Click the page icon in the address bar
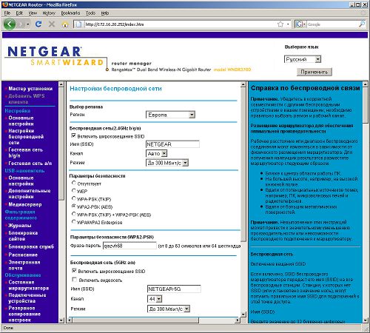Image resolution: width=370 pixels, height=333 pixels. (x=78, y=24)
